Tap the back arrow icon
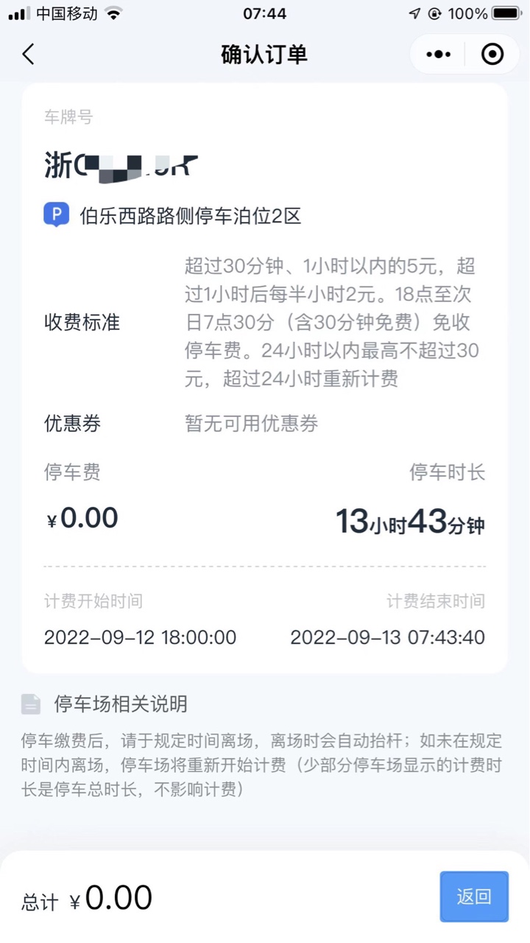This screenshot has width=530, height=943. [29, 55]
